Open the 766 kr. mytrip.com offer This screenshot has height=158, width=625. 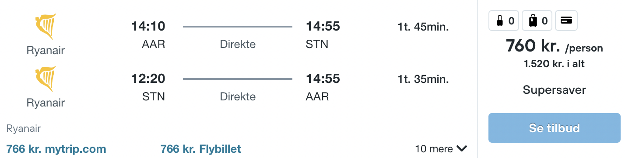point(56,149)
